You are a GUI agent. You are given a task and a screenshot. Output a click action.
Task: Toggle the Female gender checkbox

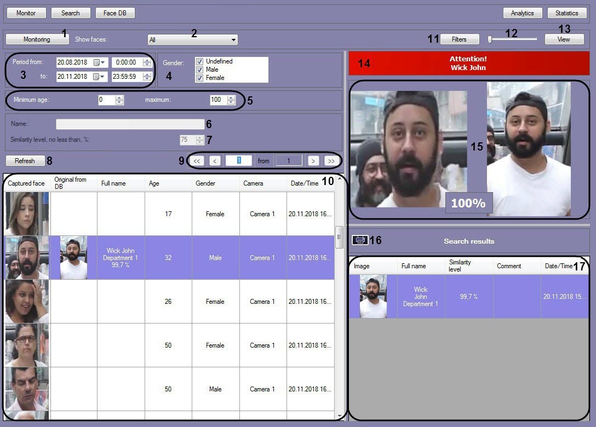[x=199, y=78]
